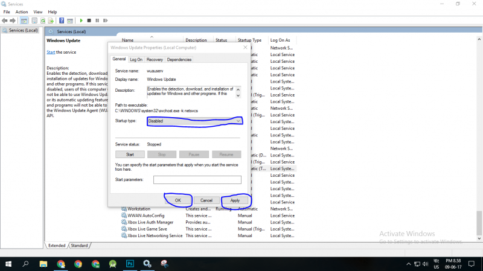The height and width of the screenshot is (271, 483).
Task: Open Help via blue question mark icon
Action: click(62, 21)
